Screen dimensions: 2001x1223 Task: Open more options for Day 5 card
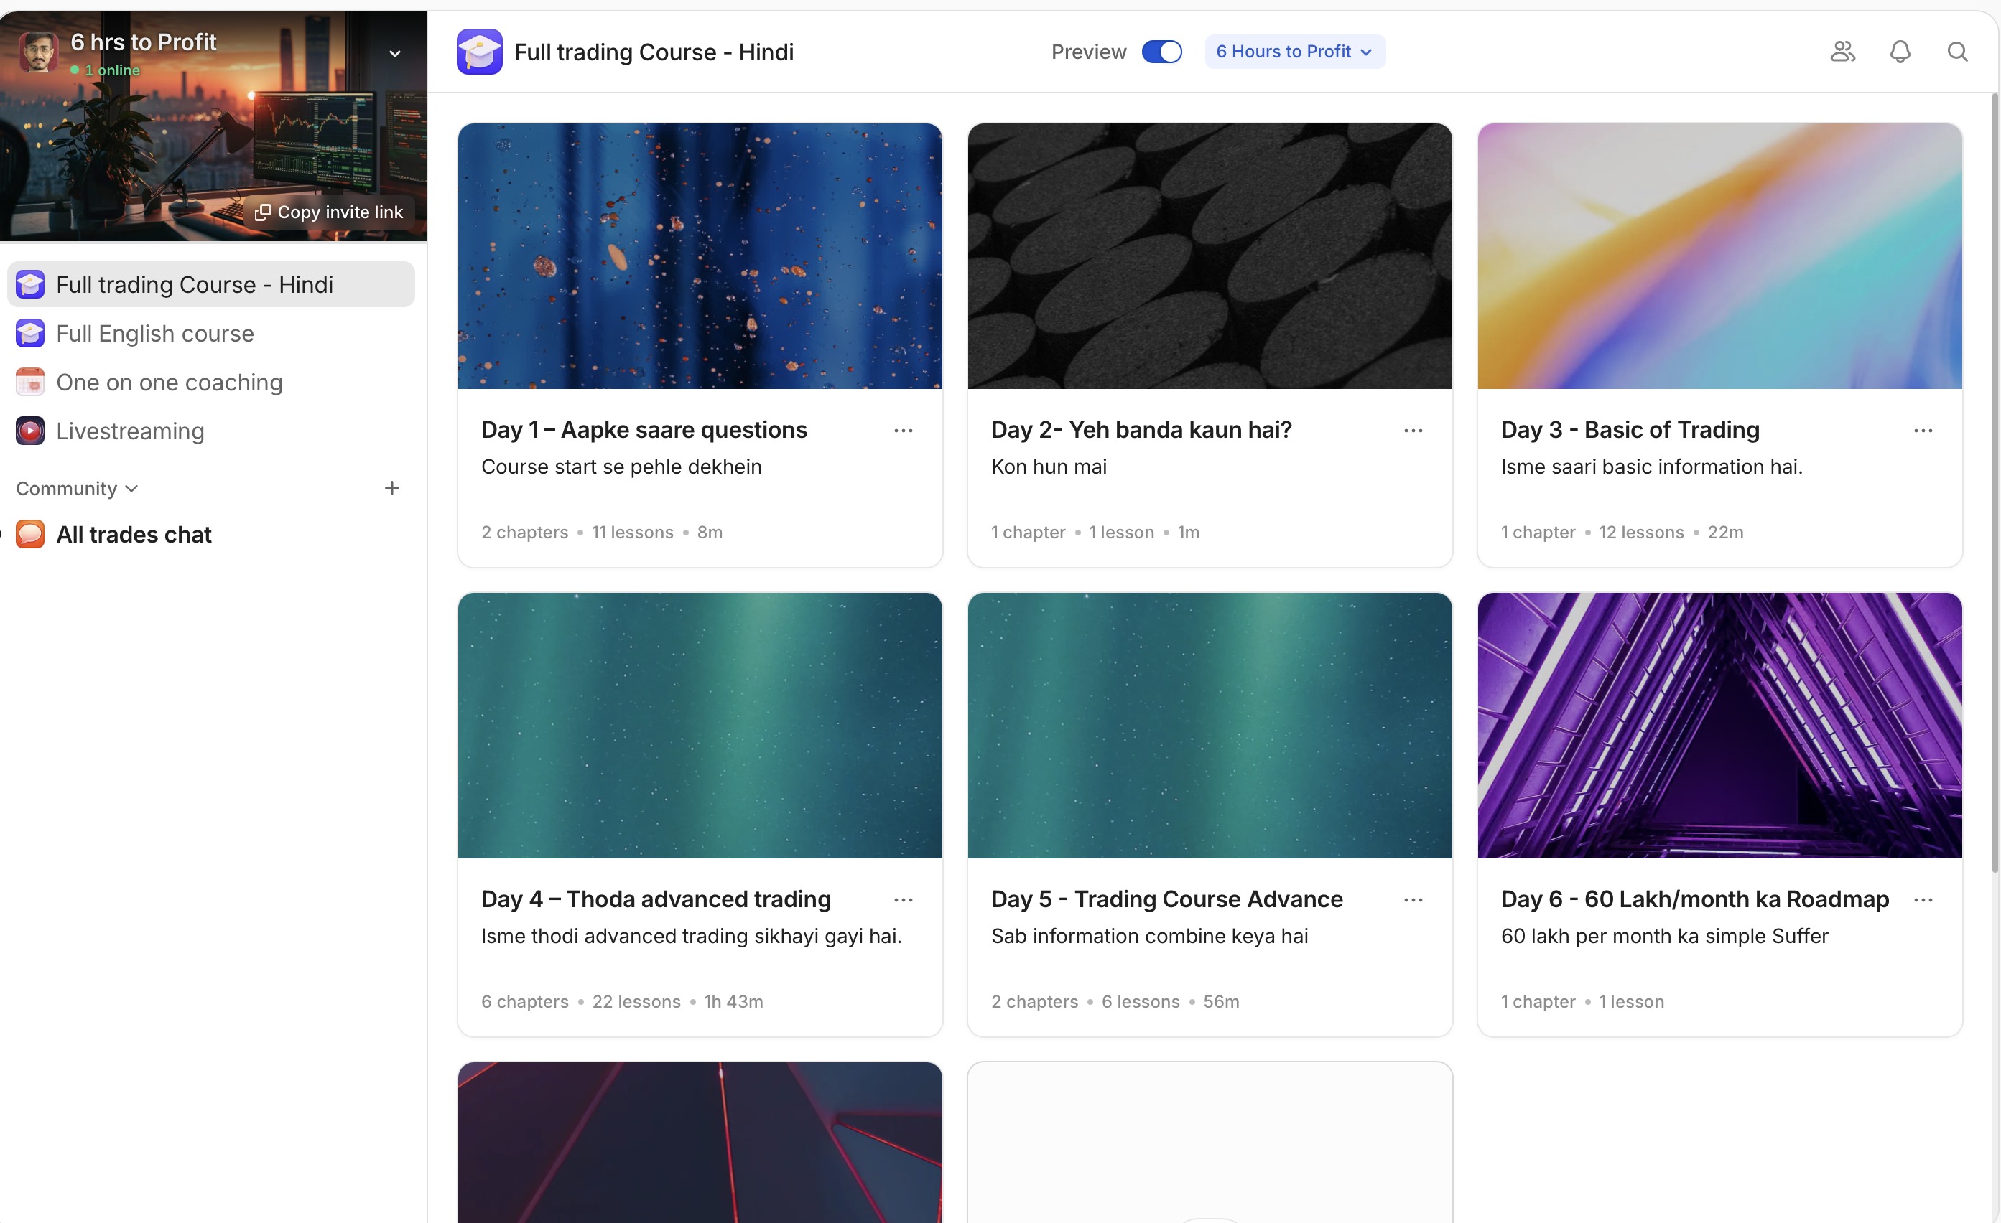[x=1413, y=900]
